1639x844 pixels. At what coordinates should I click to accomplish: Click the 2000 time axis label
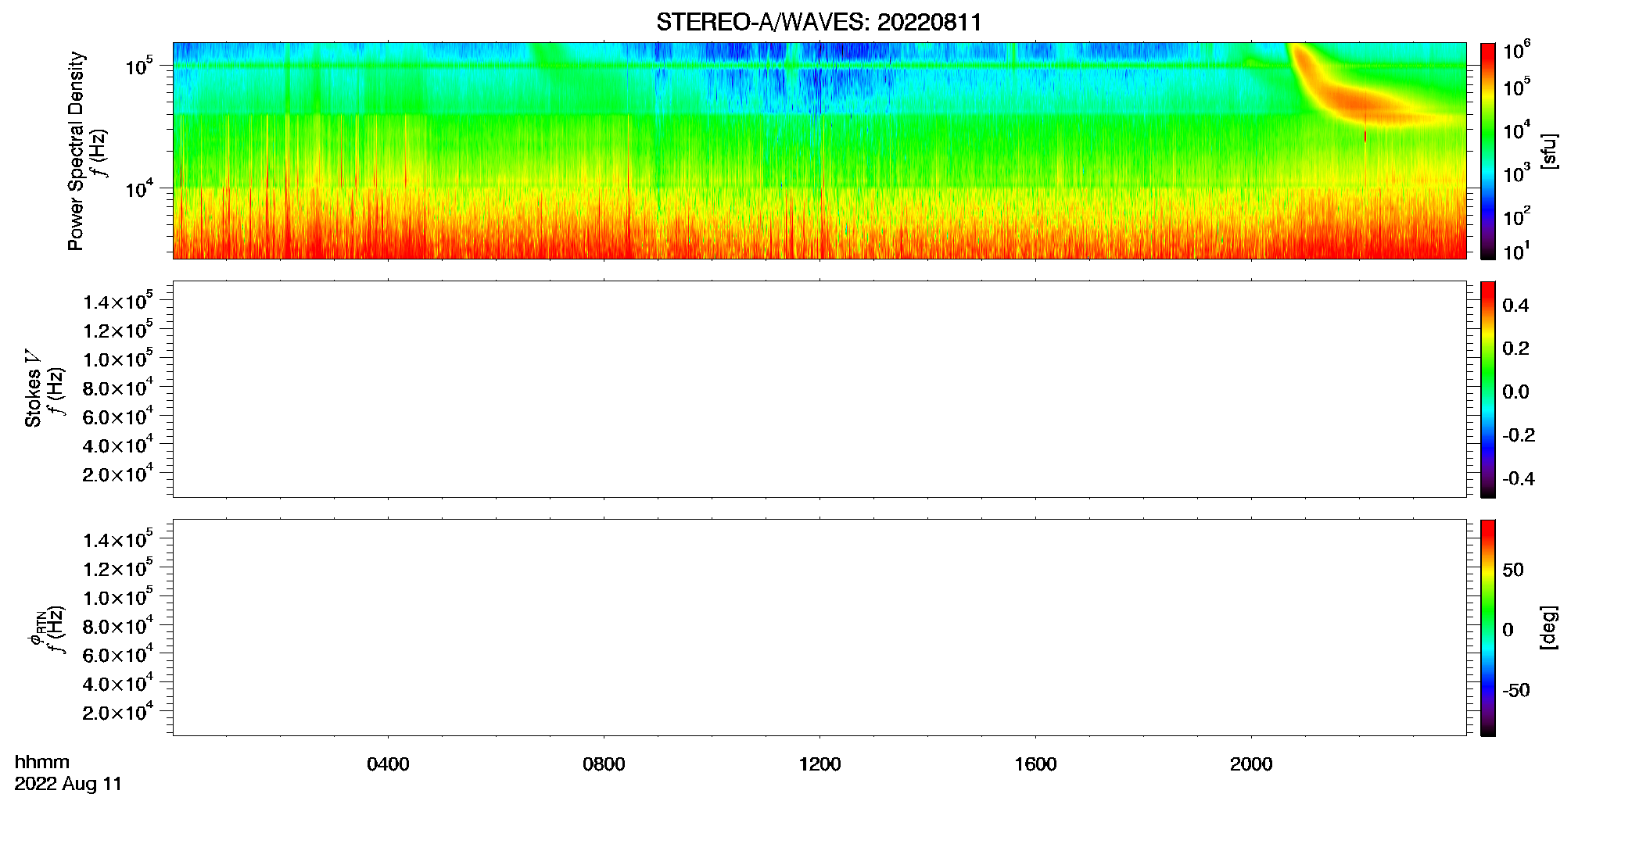[1251, 764]
